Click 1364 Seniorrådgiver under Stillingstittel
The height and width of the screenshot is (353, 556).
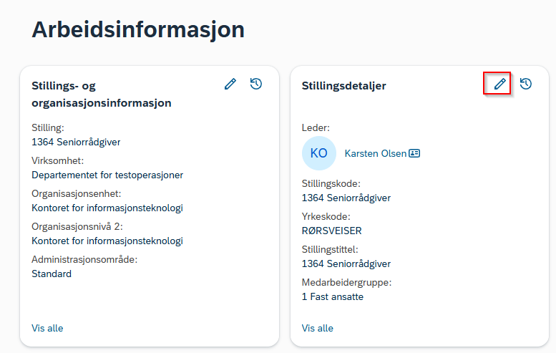tap(346, 264)
